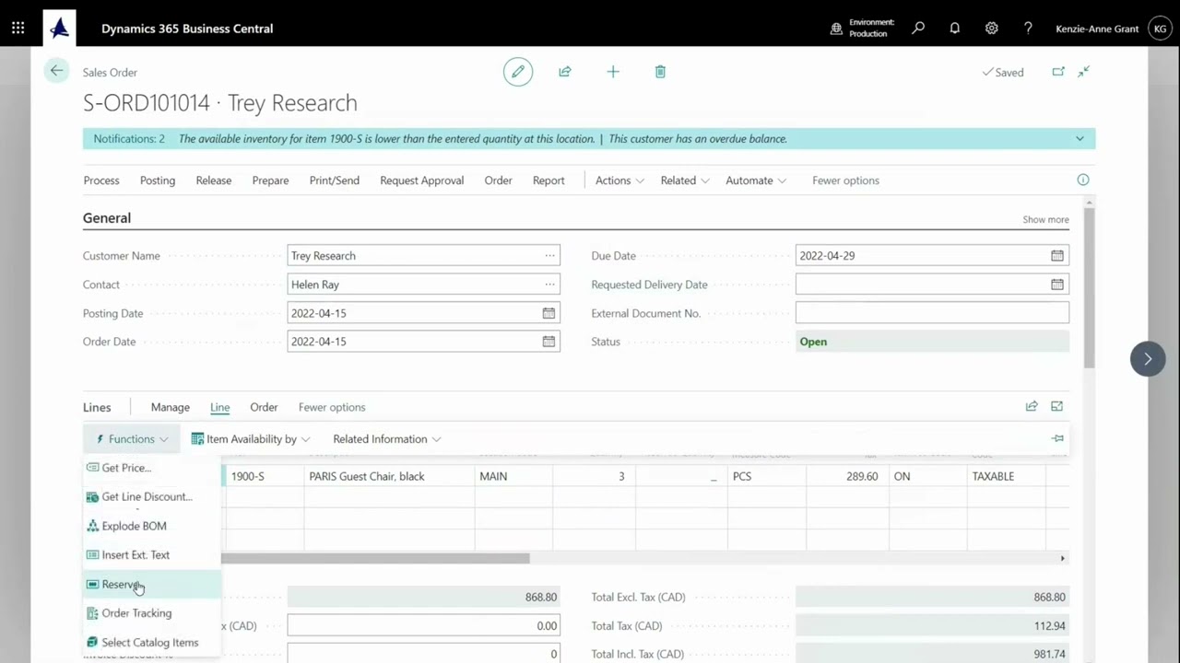
Task: Open the KG user avatar
Action: 1160,29
